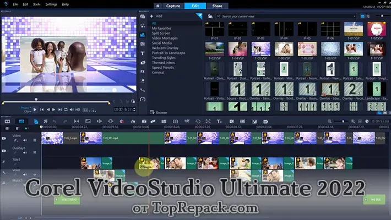Switch preview to Project mode
Viewport: 391px width, 220px height.
click(25, 108)
